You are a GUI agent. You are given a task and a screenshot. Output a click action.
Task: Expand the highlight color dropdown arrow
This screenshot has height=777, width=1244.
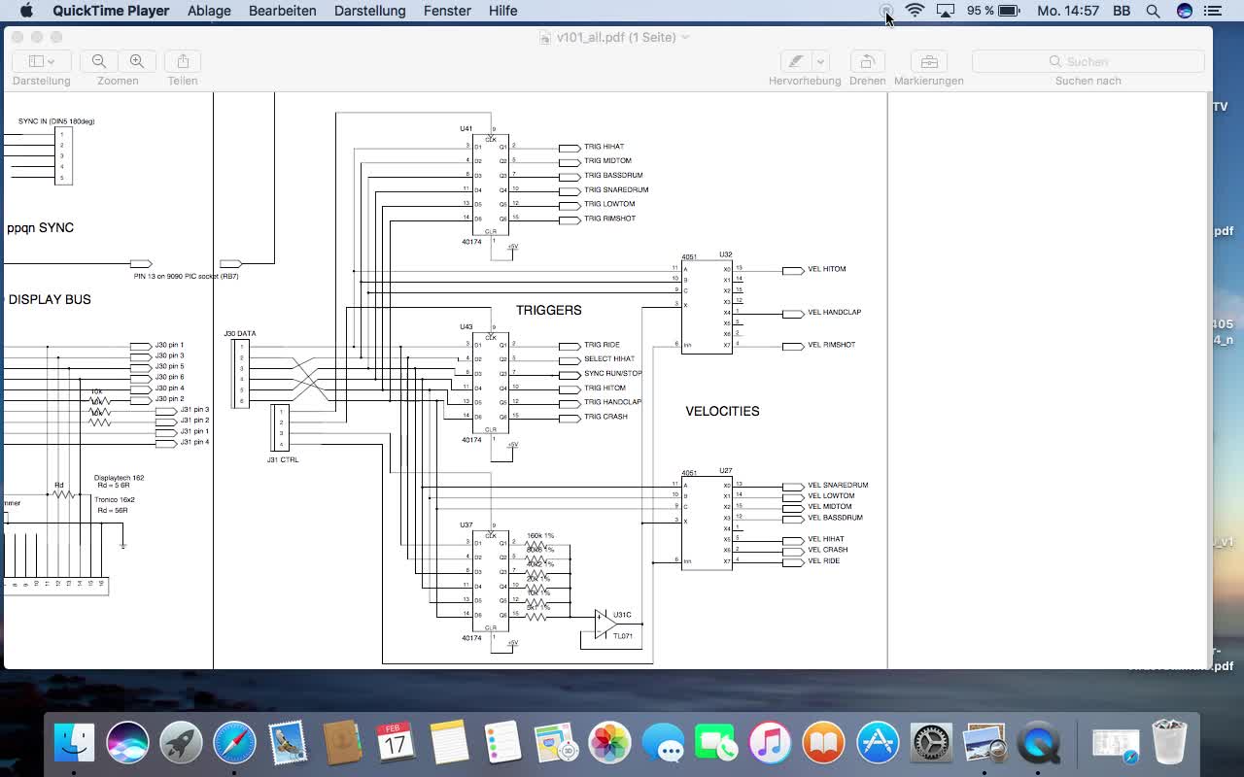tap(821, 61)
